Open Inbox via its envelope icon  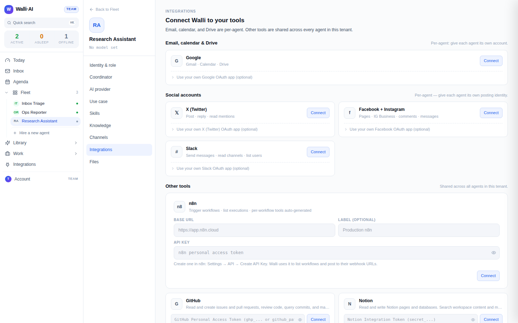(x=8, y=71)
